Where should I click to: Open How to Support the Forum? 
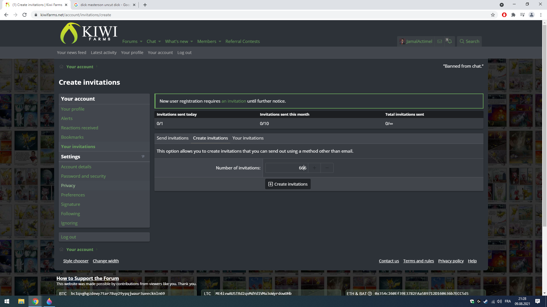pyautogui.click(x=88, y=278)
